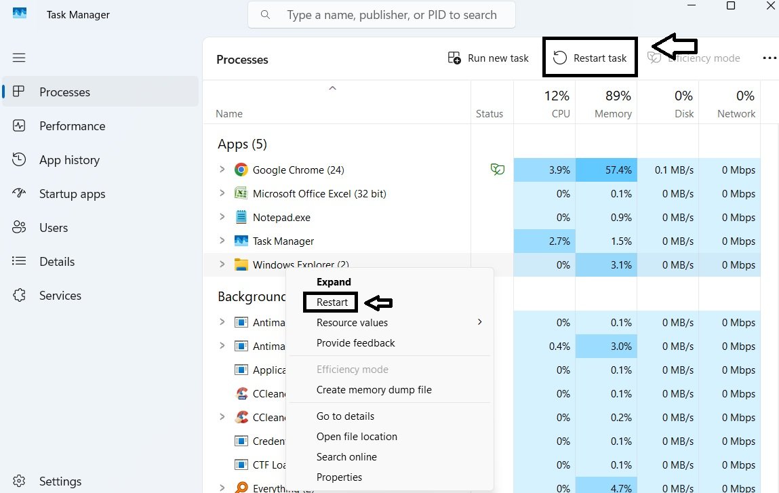Screen dimensions: 779x493
Task: Expand the Windows Explorer row
Action: 222,264
